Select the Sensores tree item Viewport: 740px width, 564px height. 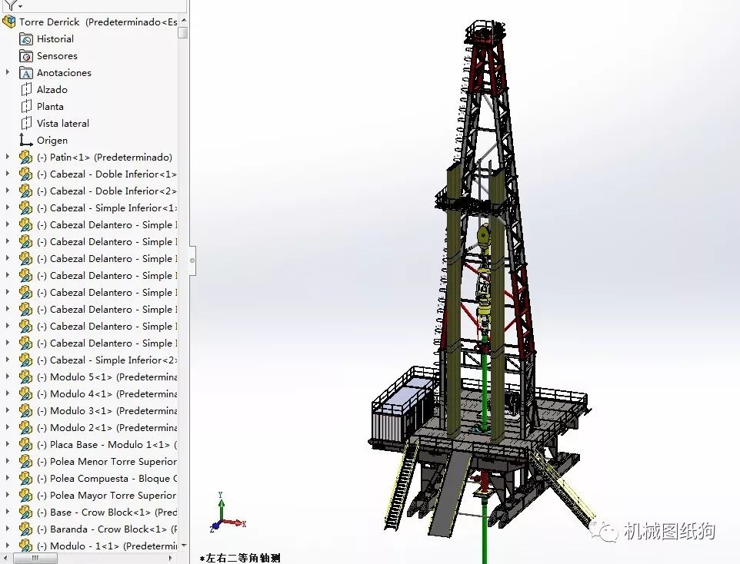click(57, 56)
